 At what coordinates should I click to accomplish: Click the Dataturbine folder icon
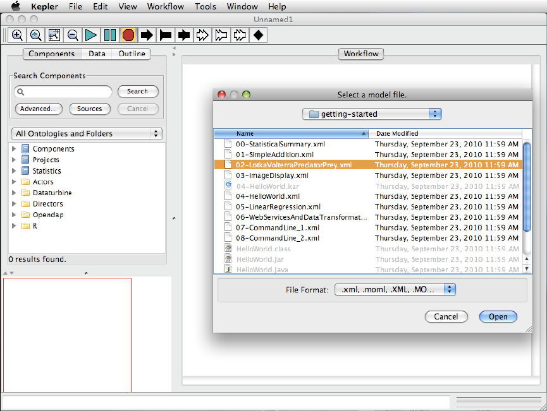25,193
